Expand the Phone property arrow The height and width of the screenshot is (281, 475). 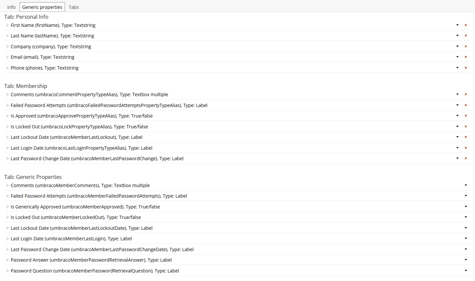point(457,68)
